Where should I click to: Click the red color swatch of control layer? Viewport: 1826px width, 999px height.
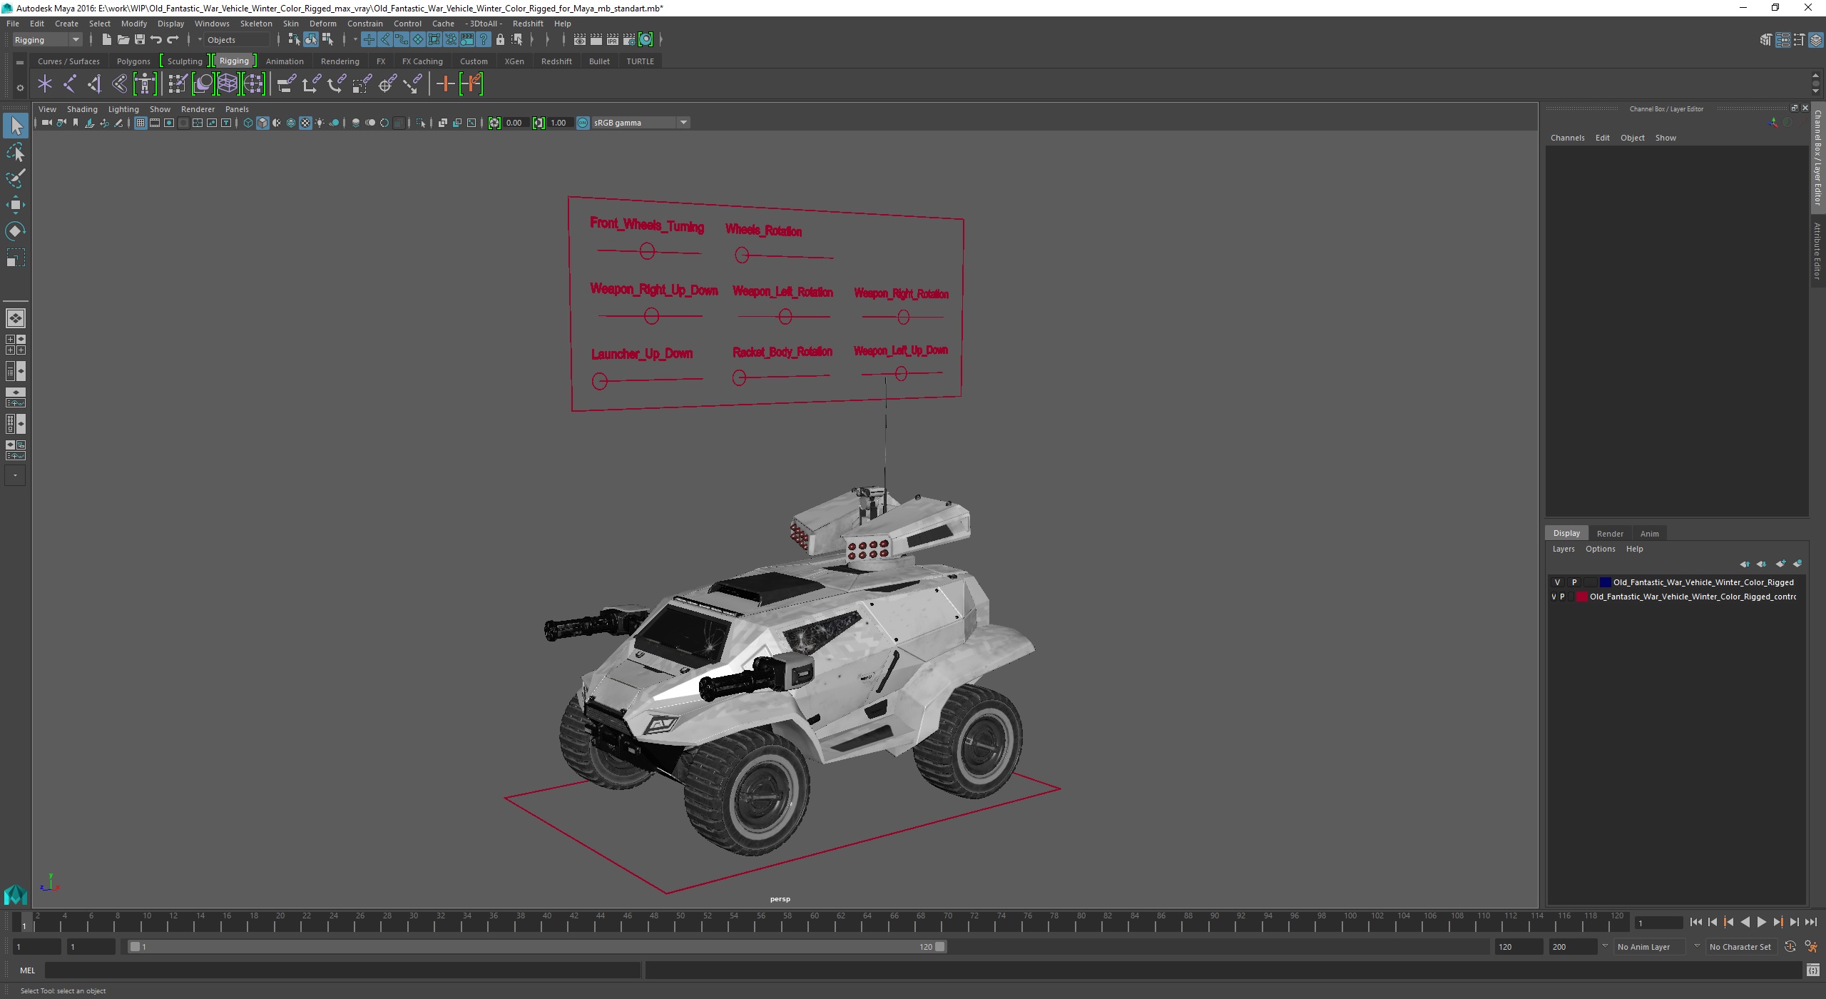coord(1581,597)
